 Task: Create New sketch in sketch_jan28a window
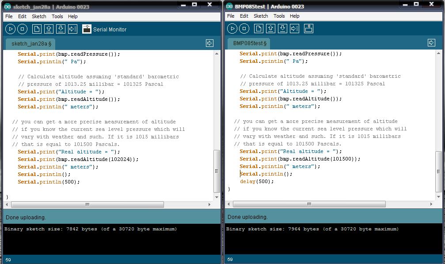(x=37, y=29)
